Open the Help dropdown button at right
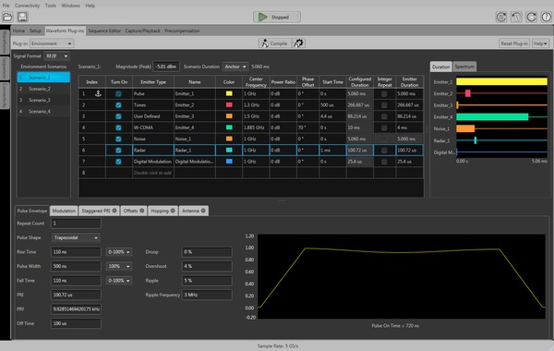Screen dimensions: 554x351 [x=540, y=43]
